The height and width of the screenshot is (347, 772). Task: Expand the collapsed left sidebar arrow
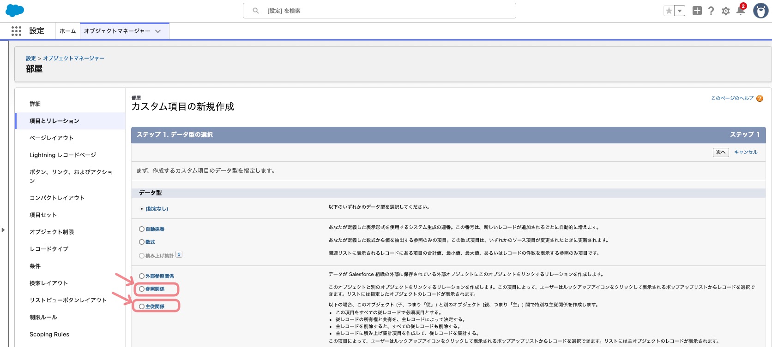coord(3,229)
